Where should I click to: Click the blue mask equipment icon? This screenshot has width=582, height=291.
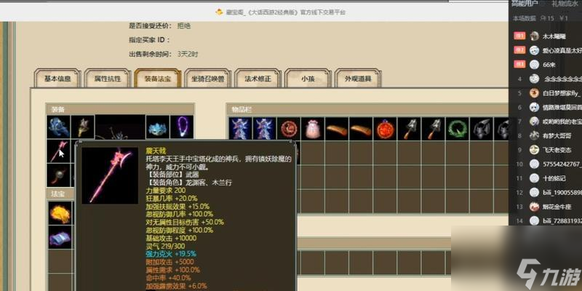[x=158, y=127]
